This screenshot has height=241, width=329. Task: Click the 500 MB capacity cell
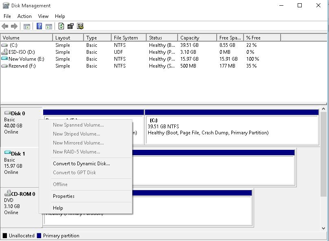pyautogui.click(x=188, y=66)
